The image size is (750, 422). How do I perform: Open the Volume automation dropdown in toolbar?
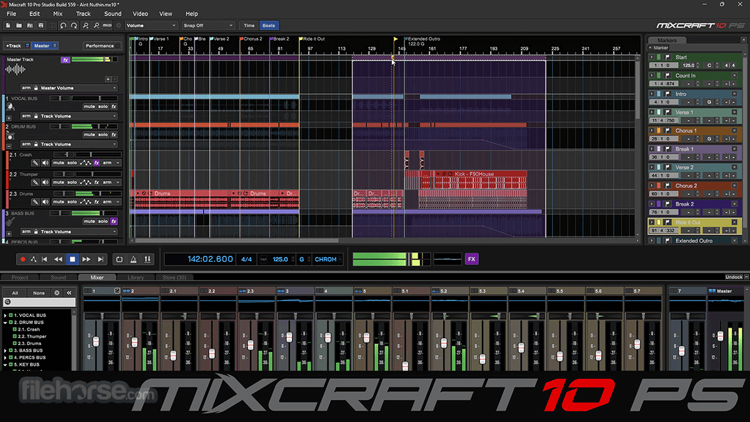tap(151, 26)
